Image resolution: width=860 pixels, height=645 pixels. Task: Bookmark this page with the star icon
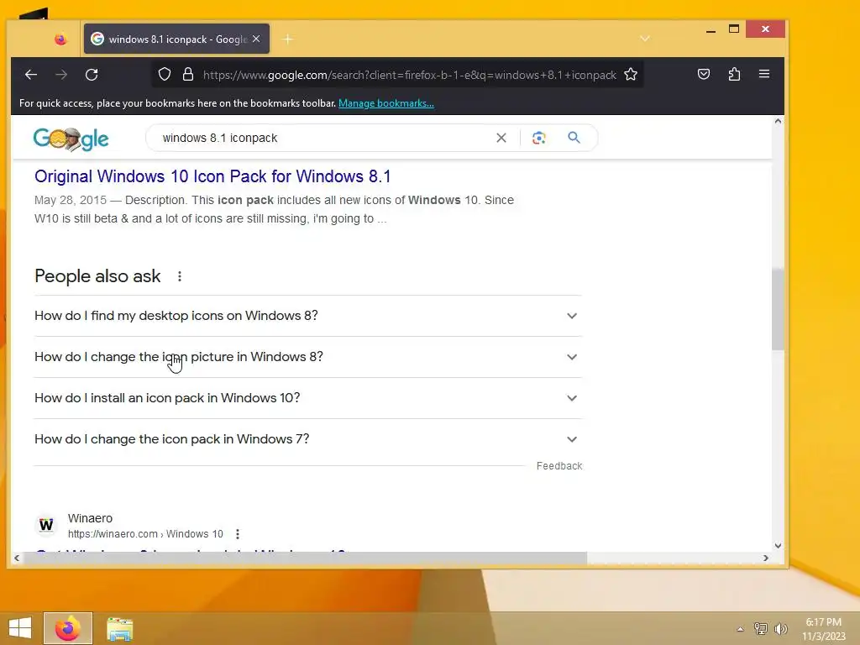click(631, 74)
